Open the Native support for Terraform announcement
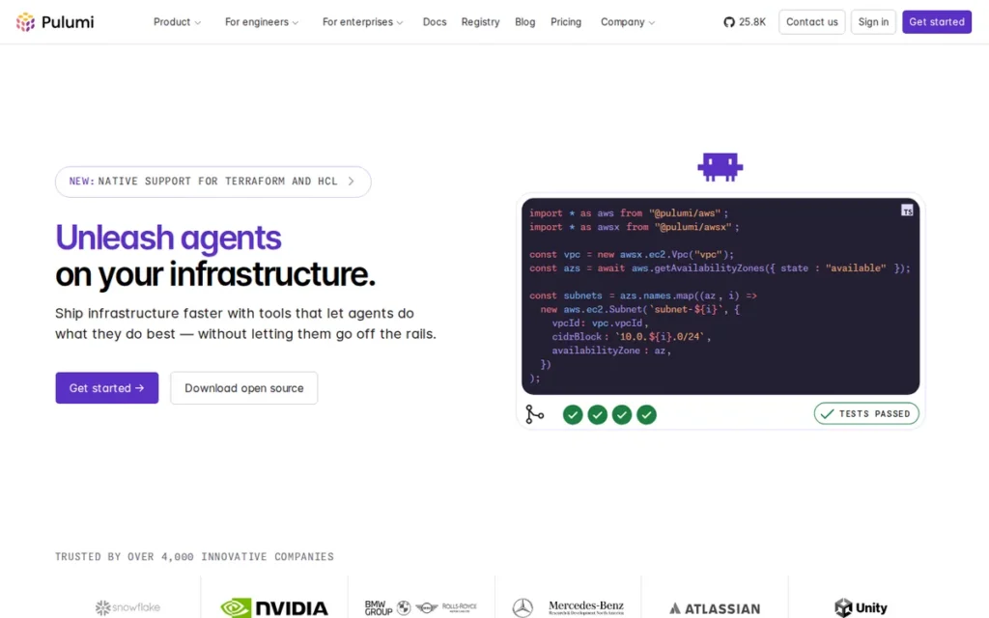The width and height of the screenshot is (989, 618). coord(213,182)
